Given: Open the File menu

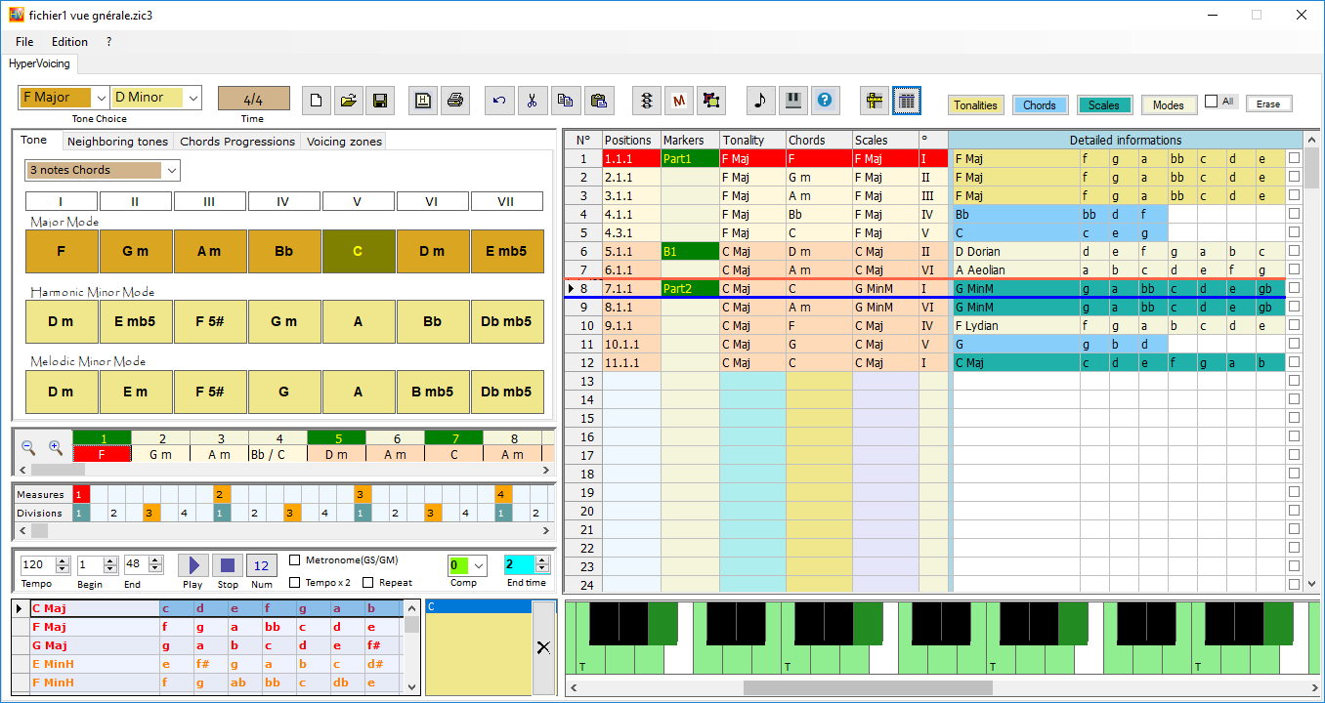Looking at the screenshot, I should (x=24, y=42).
